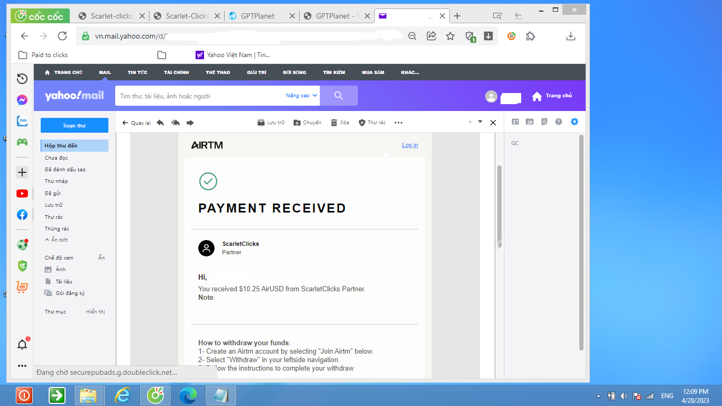Go to next email with down arrow
The width and height of the screenshot is (722, 406).
tap(480, 122)
